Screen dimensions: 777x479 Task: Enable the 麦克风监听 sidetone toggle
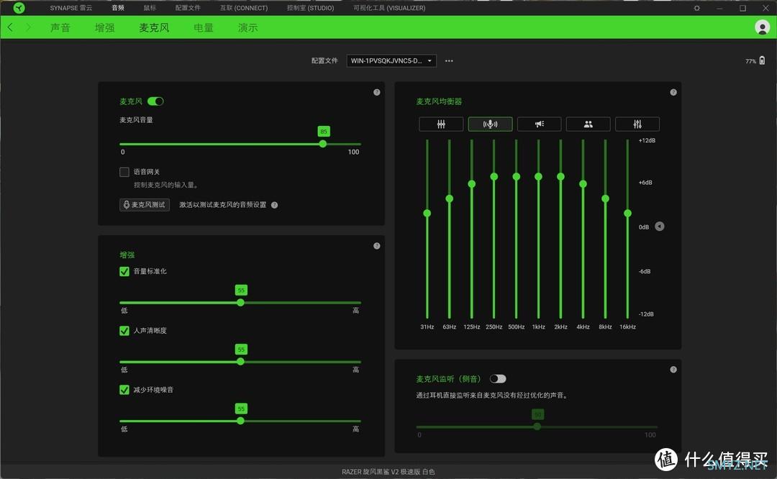[x=498, y=379]
